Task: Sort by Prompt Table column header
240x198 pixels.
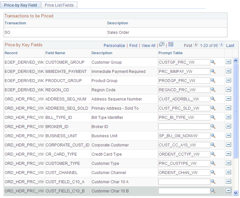Action: tap(171, 53)
